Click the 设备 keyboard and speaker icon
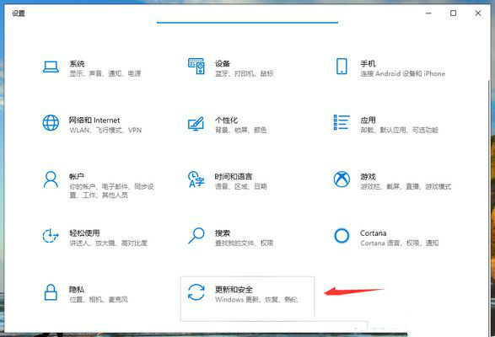 point(196,67)
